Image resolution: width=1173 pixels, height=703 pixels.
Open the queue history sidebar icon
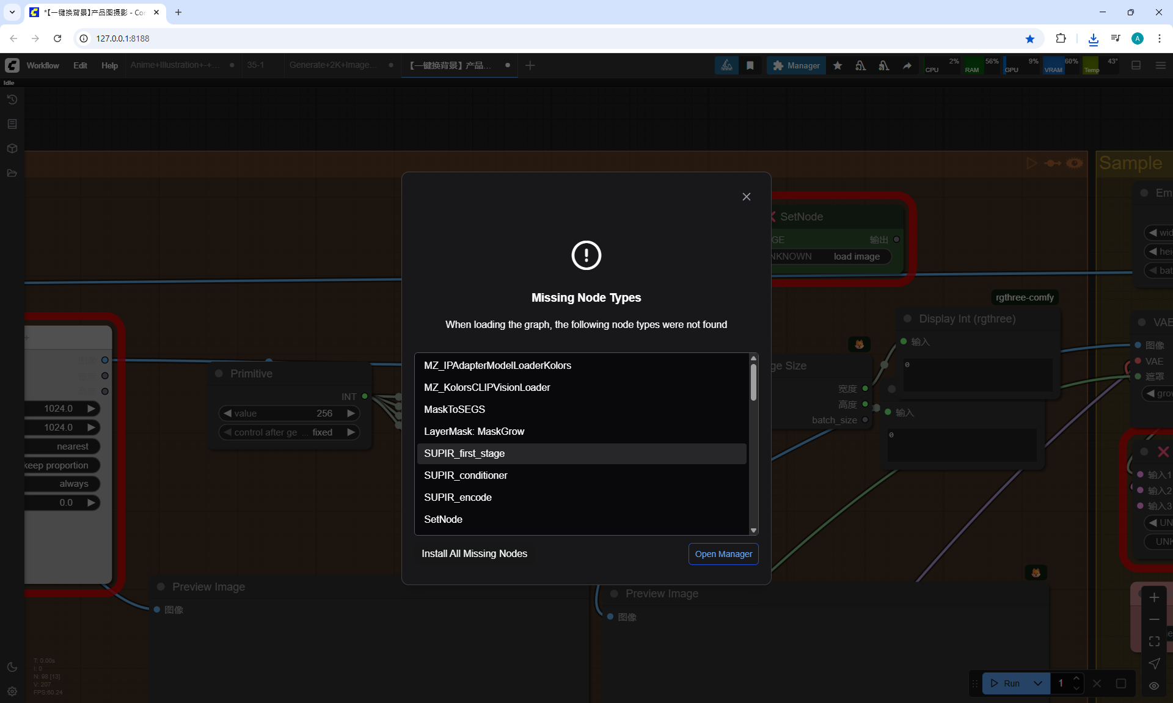(x=12, y=100)
